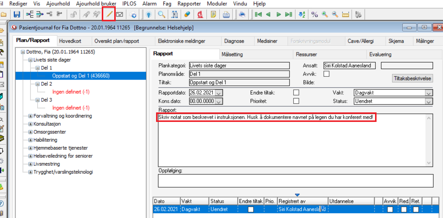This screenshot has width=443, height=218.
Task: Tick the Endre tiltak checkbox in form
Action: (x=296, y=93)
